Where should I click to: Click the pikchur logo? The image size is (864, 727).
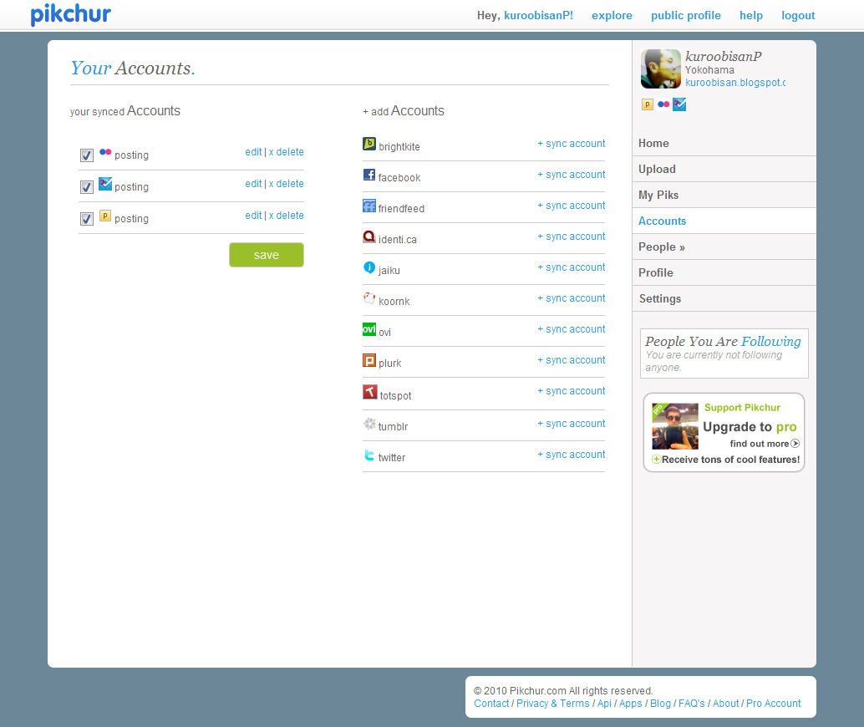coord(70,14)
